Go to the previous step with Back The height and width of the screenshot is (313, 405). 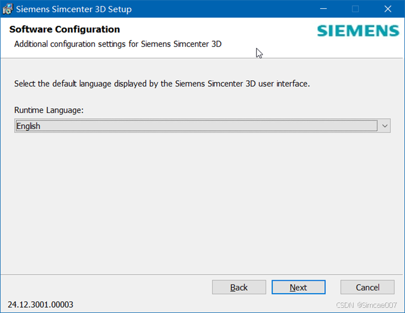click(239, 287)
